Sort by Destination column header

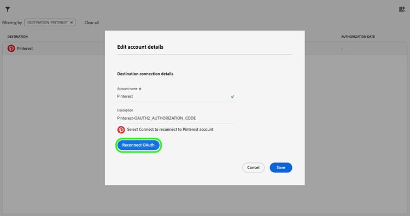[x=17, y=37]
